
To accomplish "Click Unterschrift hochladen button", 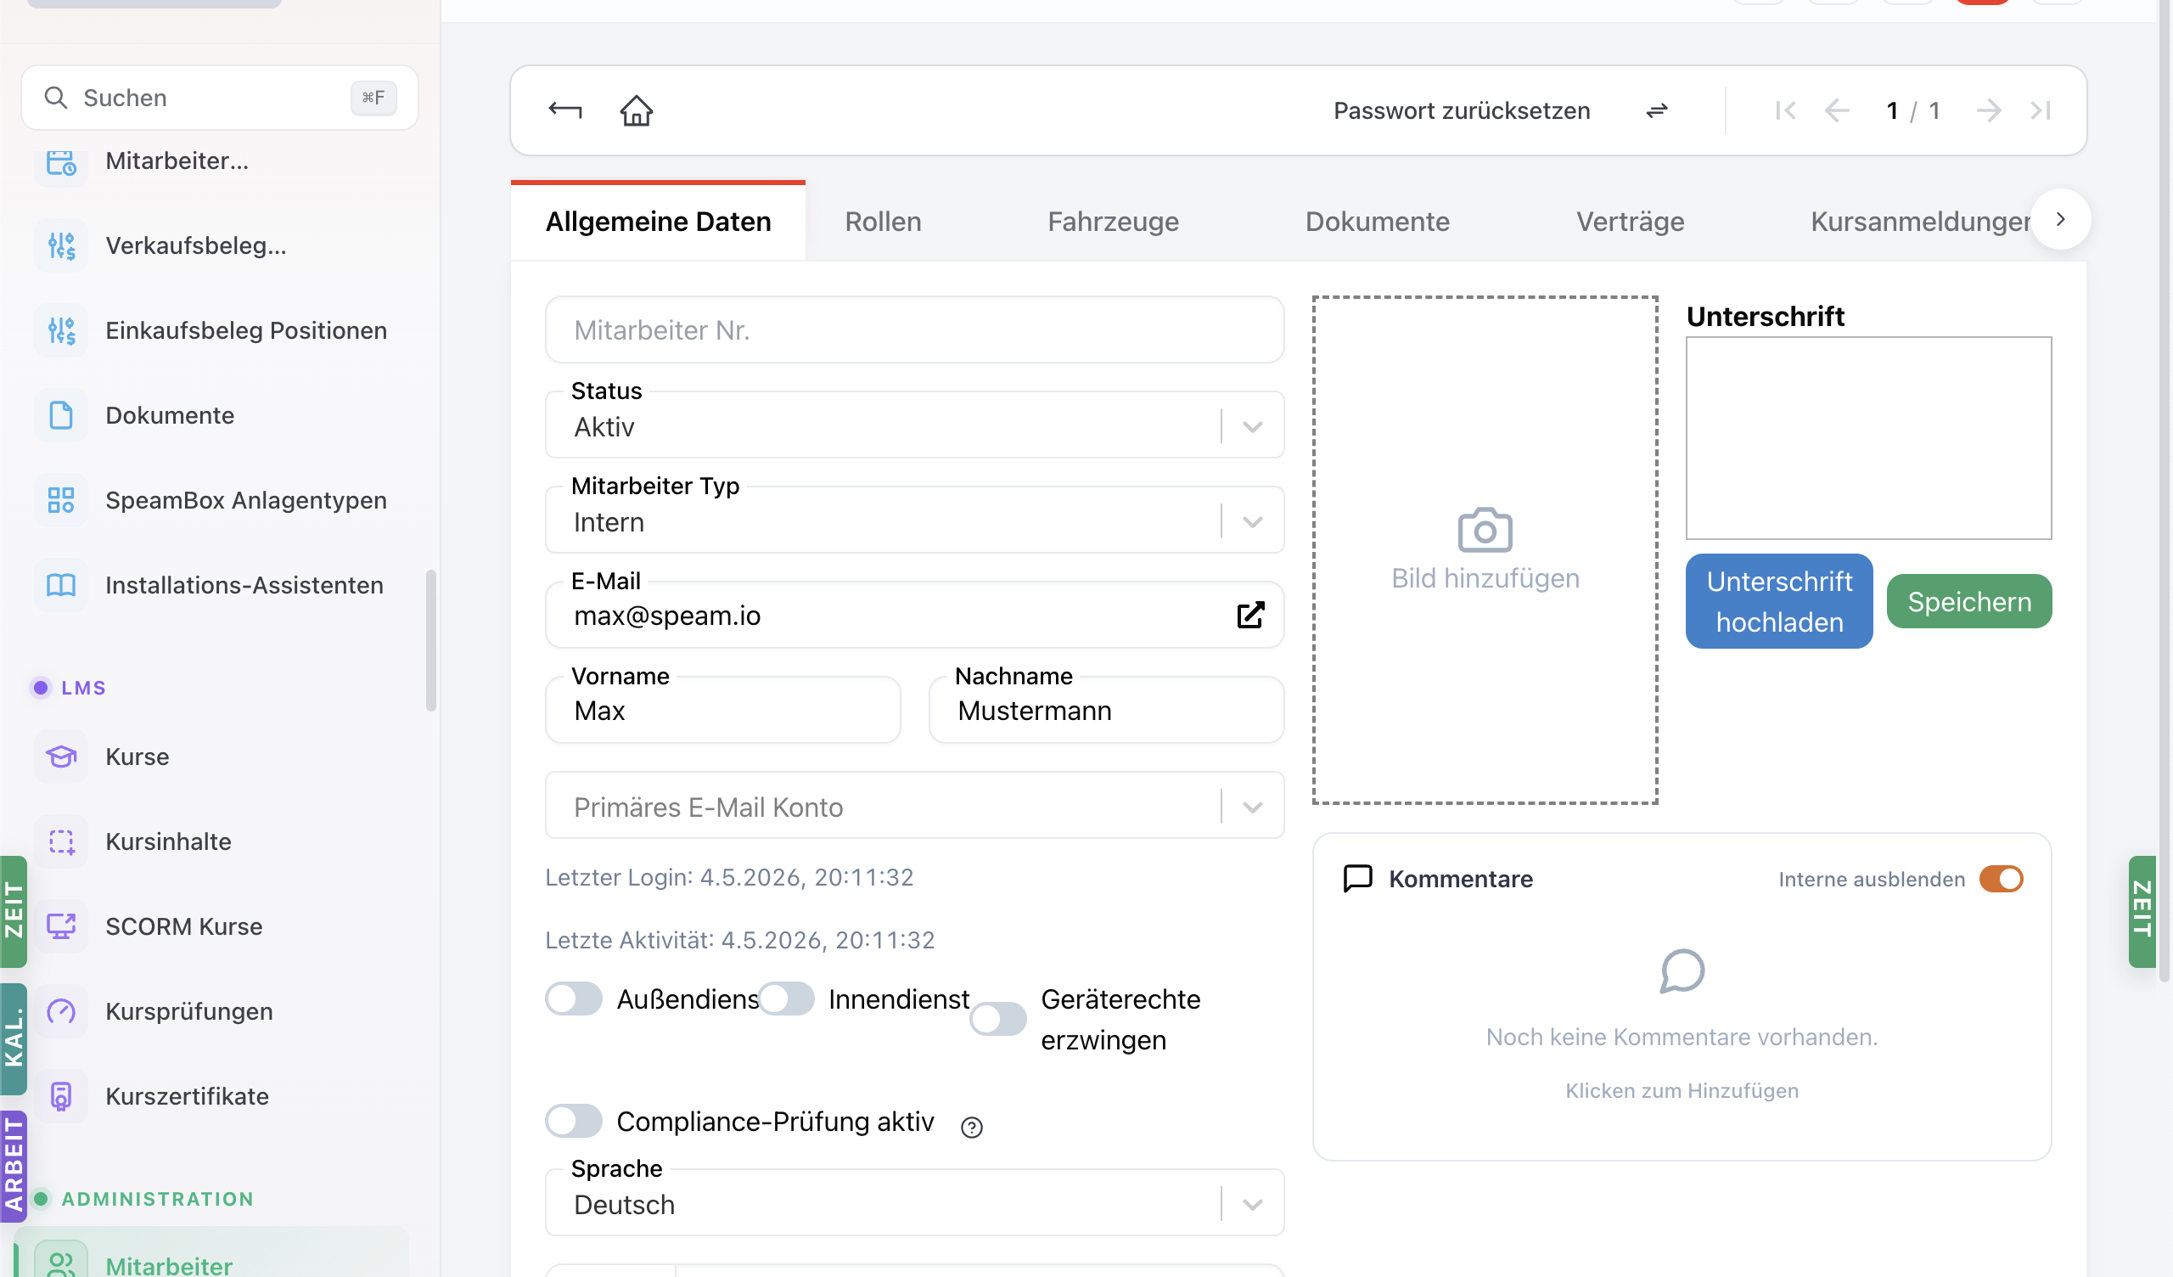I will click(x=1779, y=601).
